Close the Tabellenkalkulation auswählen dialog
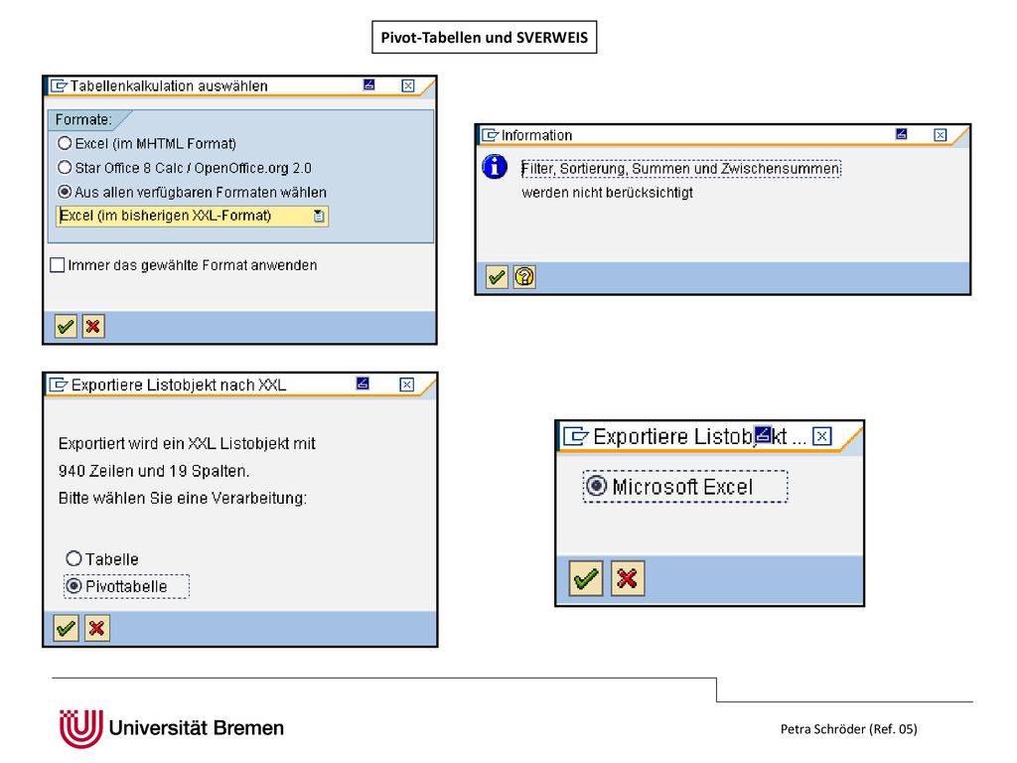 point(408,85)
